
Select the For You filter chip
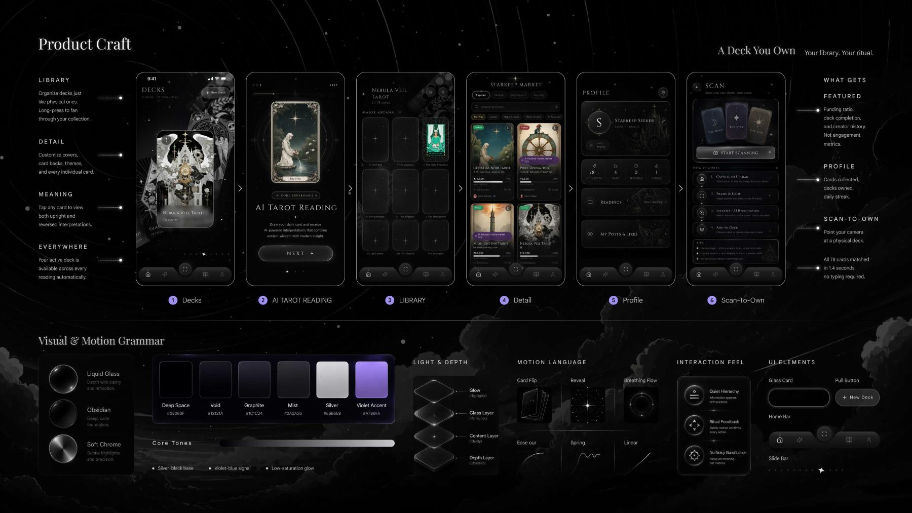point(478,117)
